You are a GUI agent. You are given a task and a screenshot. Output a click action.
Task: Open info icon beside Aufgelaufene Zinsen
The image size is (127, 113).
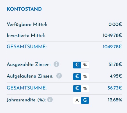[59, 76]
